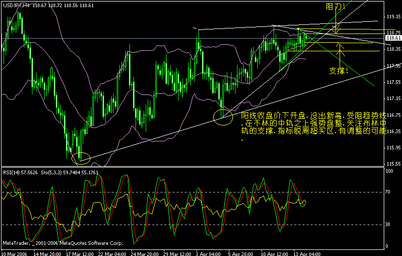This screenshot has height=256, width=402.
Task: Click the 118.35 price axis label
Action: pos(393,49)
